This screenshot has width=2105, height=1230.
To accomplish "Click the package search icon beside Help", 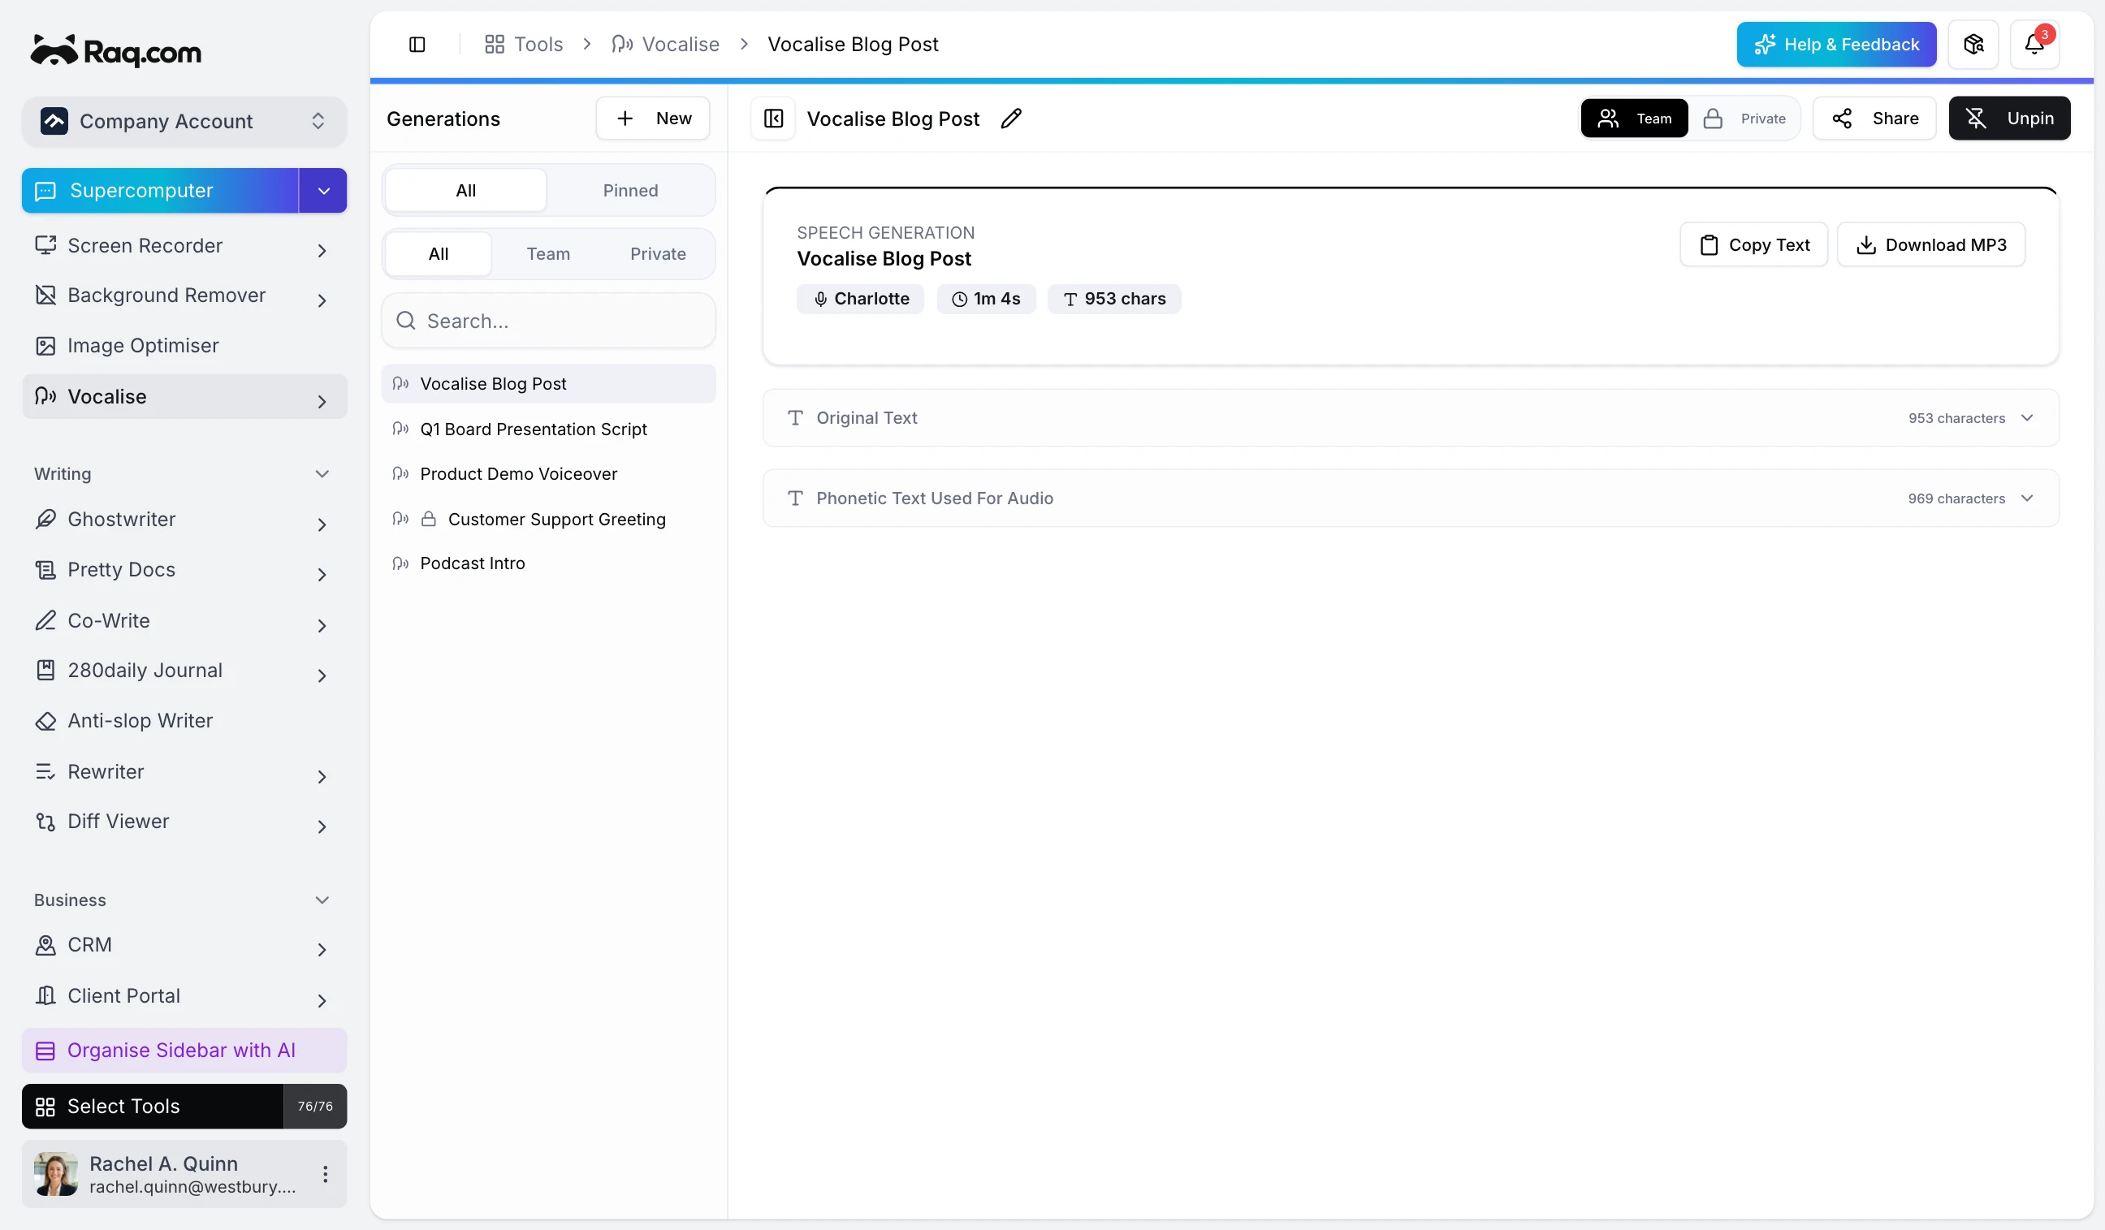I will point(1973,45).
